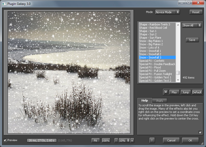Click the Save button
Viewport: 206px width, 147px height.
pyautogui.click(x=192, y=40)
